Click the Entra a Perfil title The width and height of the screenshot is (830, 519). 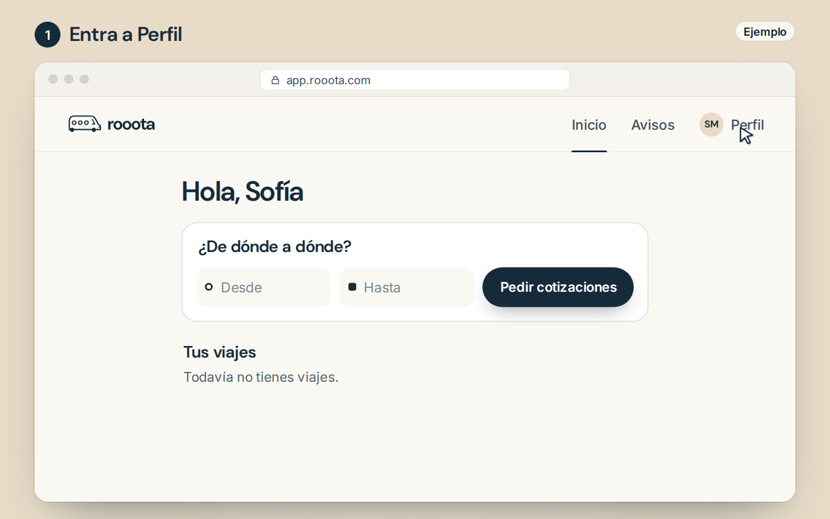coord(126,35)
